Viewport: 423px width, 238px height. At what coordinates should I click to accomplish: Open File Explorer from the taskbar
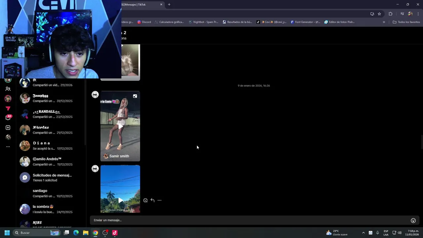pos(86,233)
